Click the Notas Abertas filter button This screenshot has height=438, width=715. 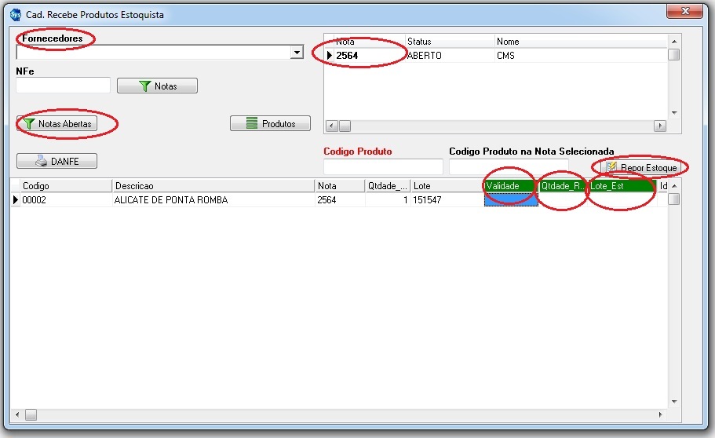coord(57,124)
